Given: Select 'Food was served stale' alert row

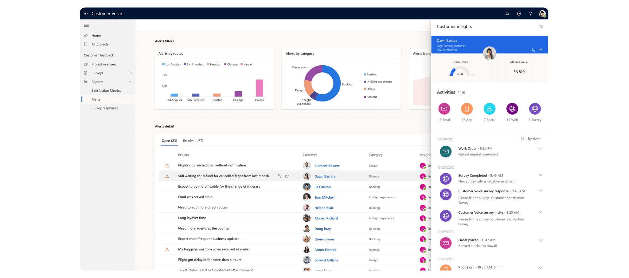Looking at the screenshot, I should (x=295, y=197).
